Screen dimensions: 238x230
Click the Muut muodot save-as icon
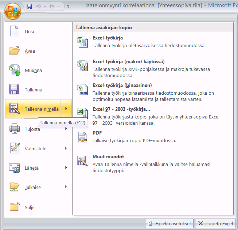pos(82,161)
